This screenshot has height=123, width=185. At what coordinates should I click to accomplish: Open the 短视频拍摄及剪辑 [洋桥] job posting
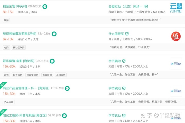point(20,34)
